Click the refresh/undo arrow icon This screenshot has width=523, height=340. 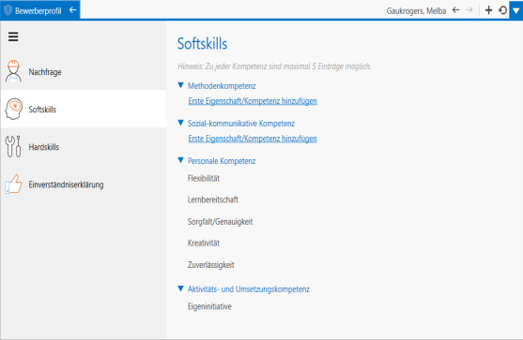coord(502,10)
